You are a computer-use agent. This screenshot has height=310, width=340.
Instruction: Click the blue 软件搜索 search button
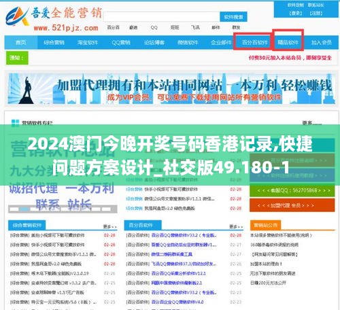click(x=233, y=17)
